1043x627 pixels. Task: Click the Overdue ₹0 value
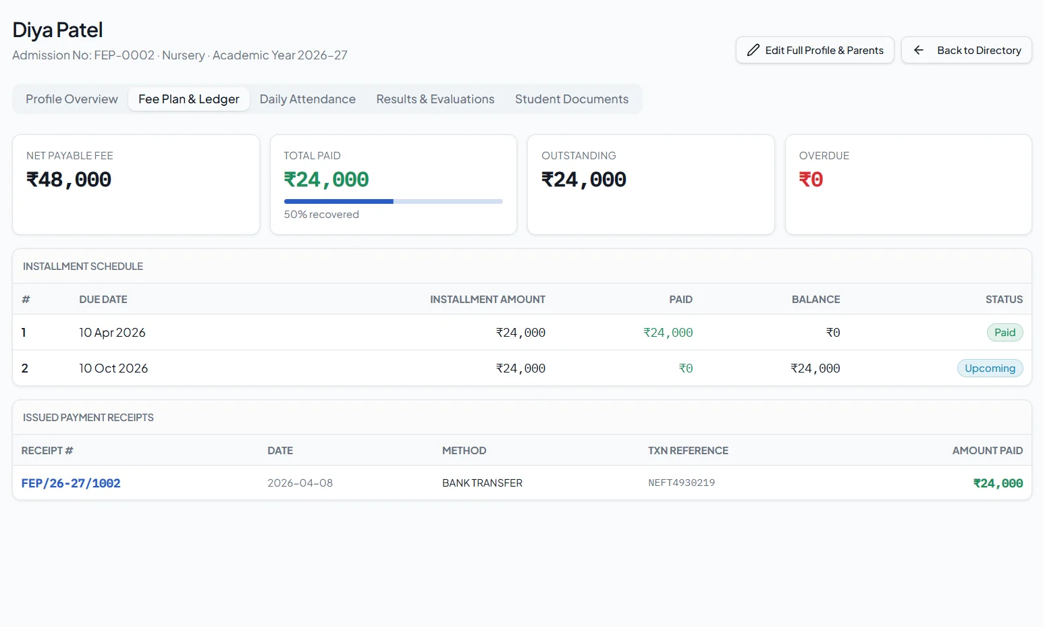pos(811,180)
